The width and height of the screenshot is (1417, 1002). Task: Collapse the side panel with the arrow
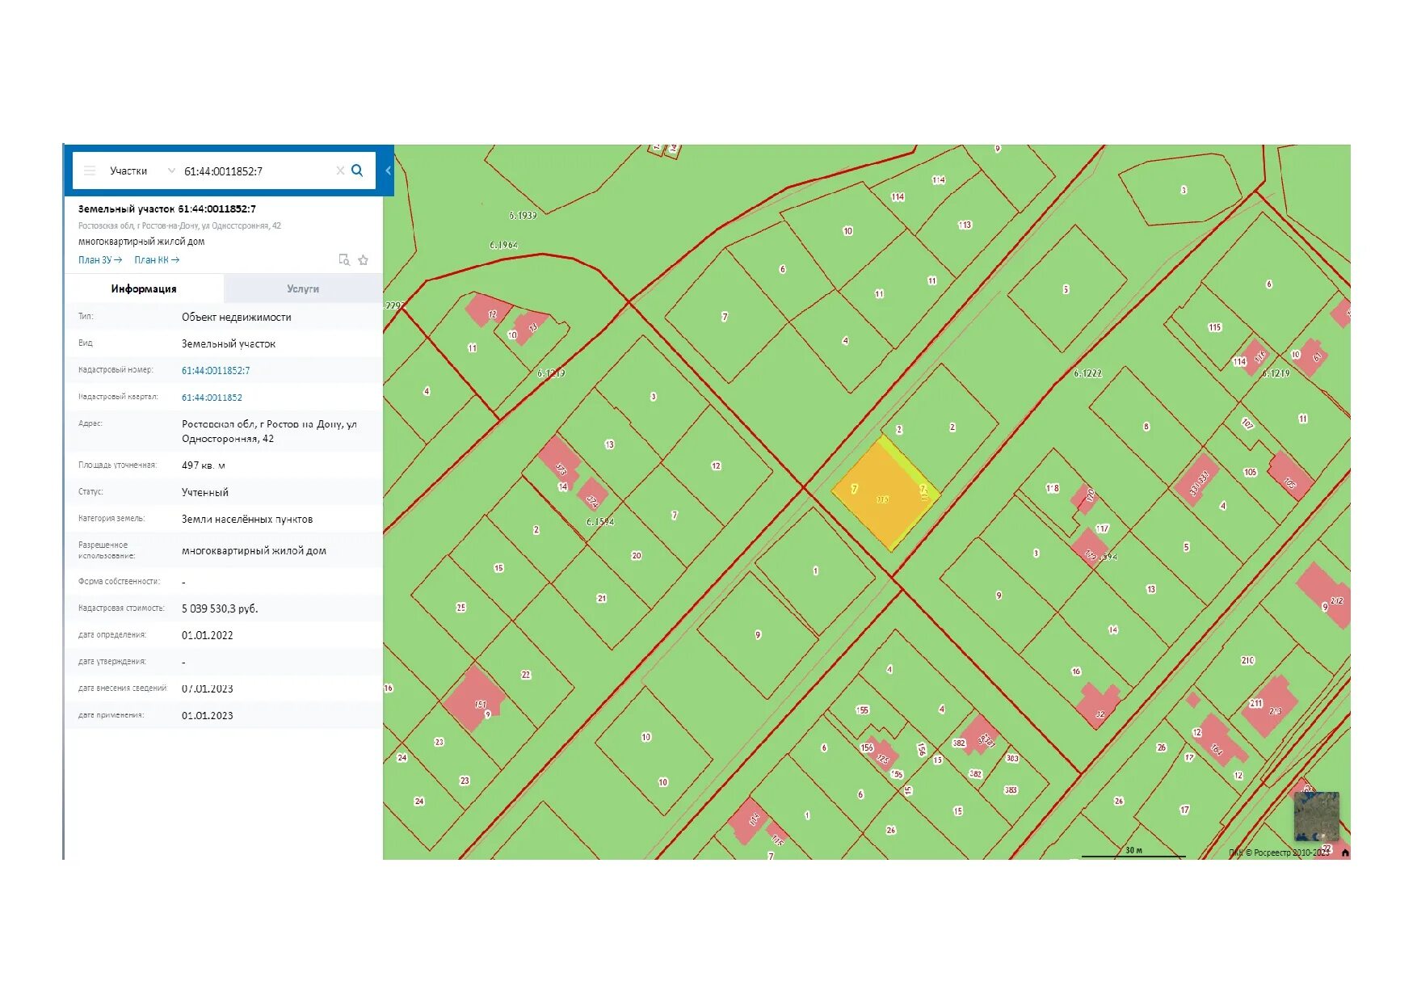(389, 171)
